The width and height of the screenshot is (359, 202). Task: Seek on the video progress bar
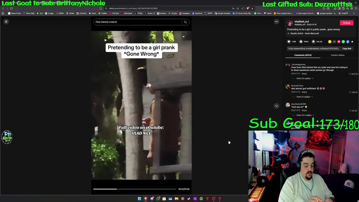tap(135, 189)
